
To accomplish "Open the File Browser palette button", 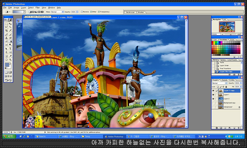I will coord(130,12).
